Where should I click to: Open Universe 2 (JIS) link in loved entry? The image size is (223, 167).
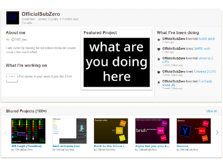click(x=205, y=71)
